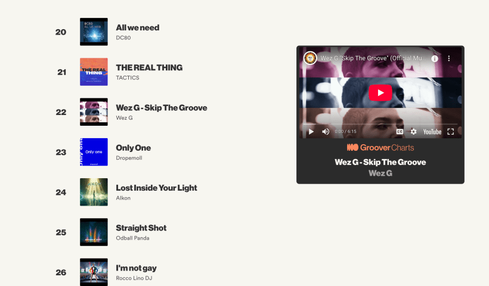Viewport: 489px width, 286px height.
Task: Click the 'Only One' blue album cover
Action: pos(94,152)
